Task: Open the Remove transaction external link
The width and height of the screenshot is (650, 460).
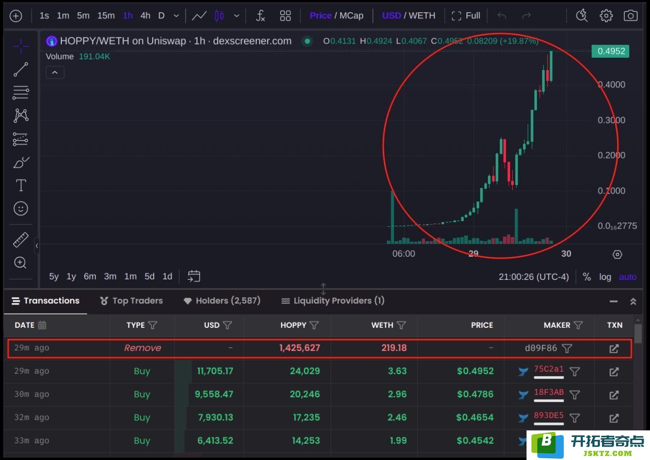Action: coord(614,348)
